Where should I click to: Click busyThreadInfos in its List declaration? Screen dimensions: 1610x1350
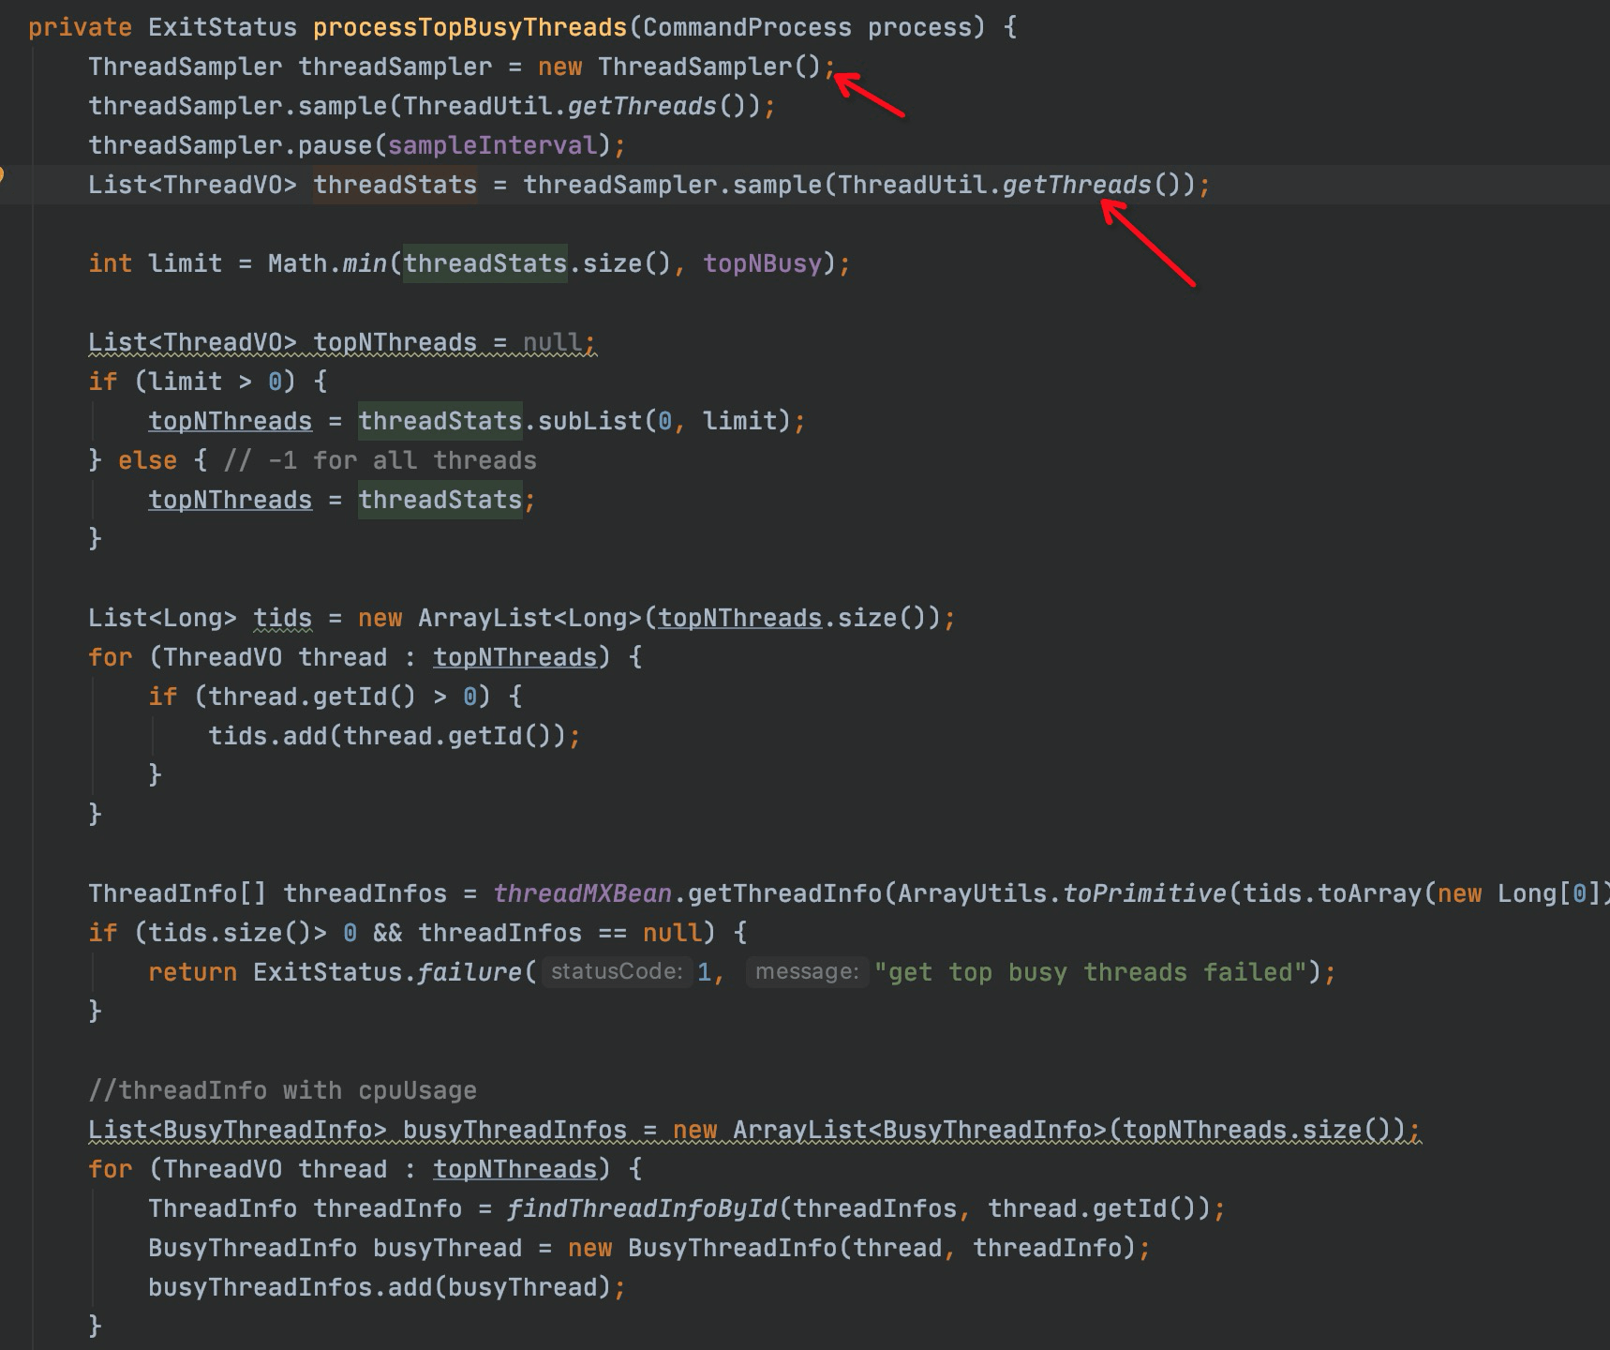(x=514, y=1130)
